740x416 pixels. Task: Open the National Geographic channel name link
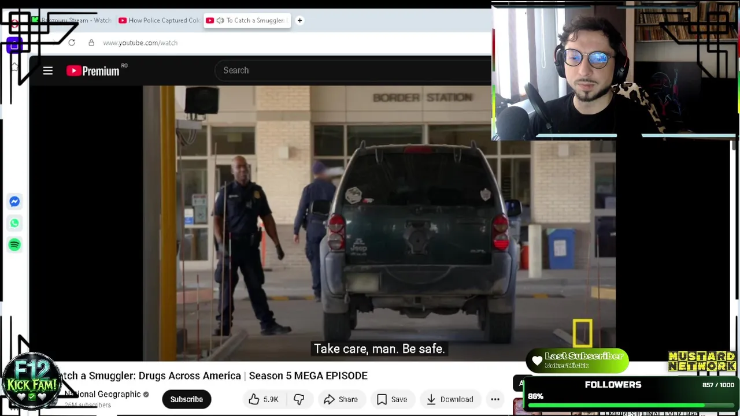click(x=102, y=394)
